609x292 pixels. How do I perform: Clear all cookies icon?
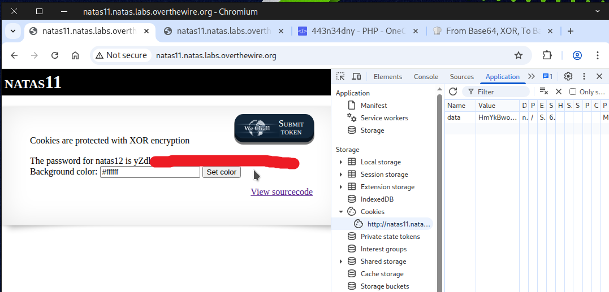(x=544, y=91)
